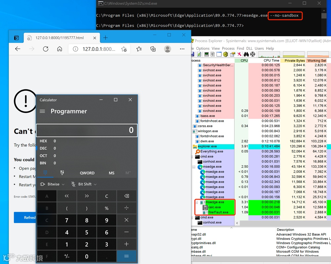The height and width of the screenshot is (264, 331).
Task: Open Edge profile avatar
Action: click(x=167, y=49)
